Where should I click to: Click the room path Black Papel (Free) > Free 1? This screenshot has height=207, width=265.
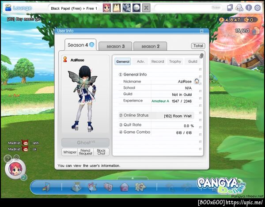pos(74,8)
